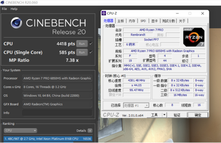The height and width of the screenshot is (143, 221).
Task: Click the 8 x 512 KBytes L2 cache value
Action: (x=180, y=90)
